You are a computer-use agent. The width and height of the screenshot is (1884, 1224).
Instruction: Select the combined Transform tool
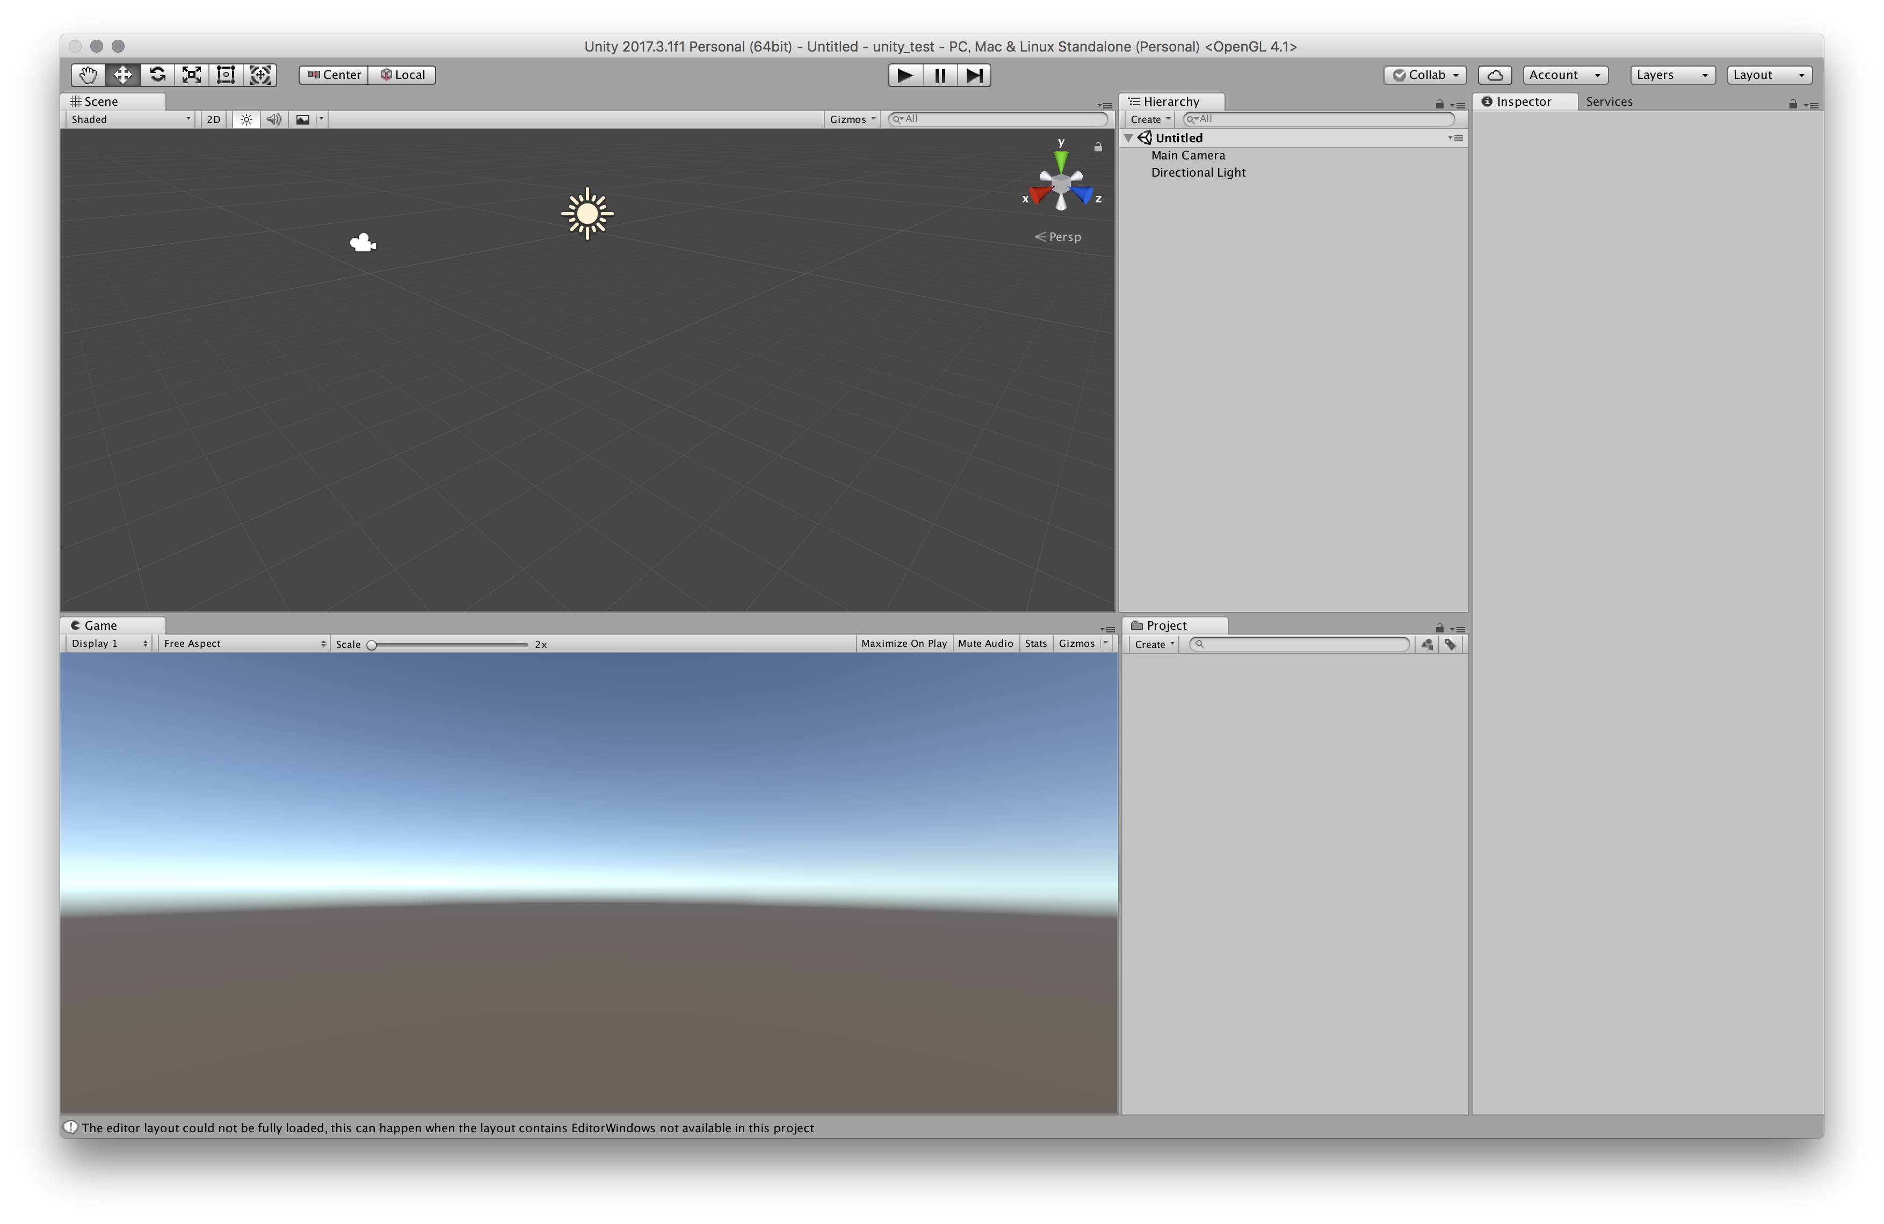(x=260, y=75)
